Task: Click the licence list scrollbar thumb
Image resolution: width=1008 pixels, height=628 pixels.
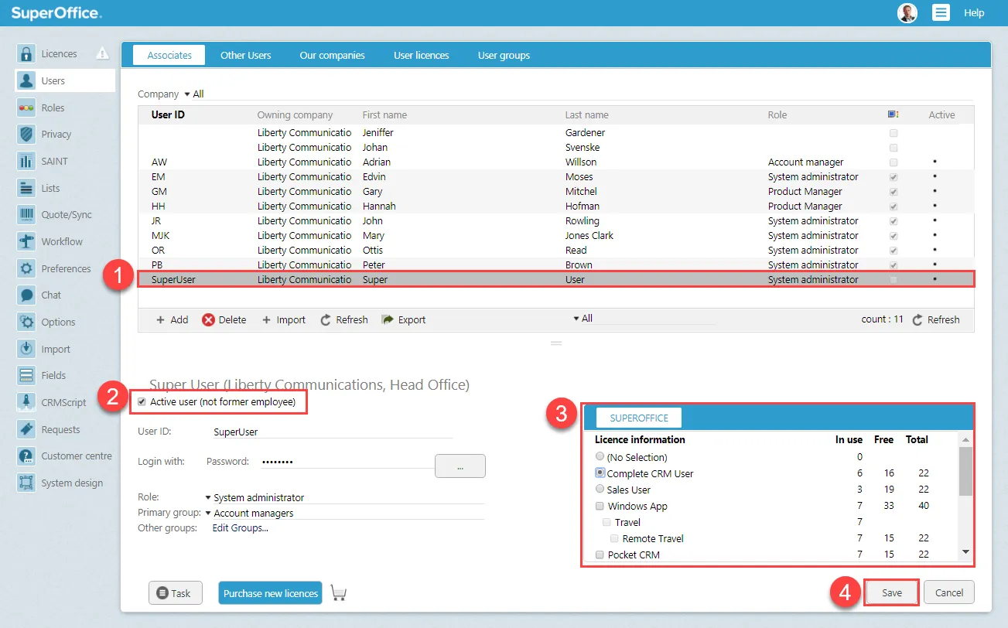Action: 965,470
